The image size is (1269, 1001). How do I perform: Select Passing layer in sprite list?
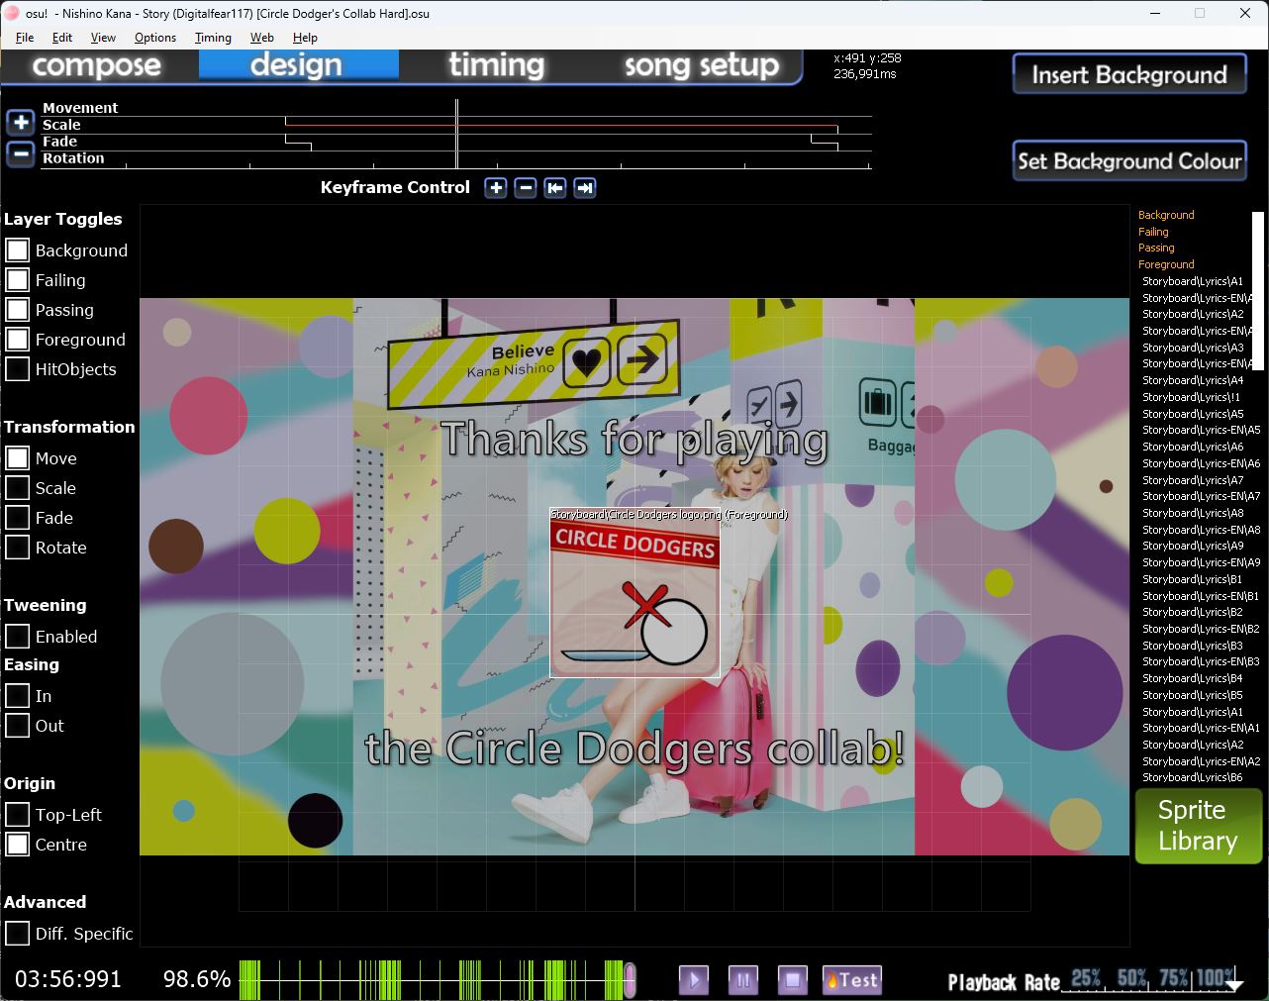(1156, 248)
